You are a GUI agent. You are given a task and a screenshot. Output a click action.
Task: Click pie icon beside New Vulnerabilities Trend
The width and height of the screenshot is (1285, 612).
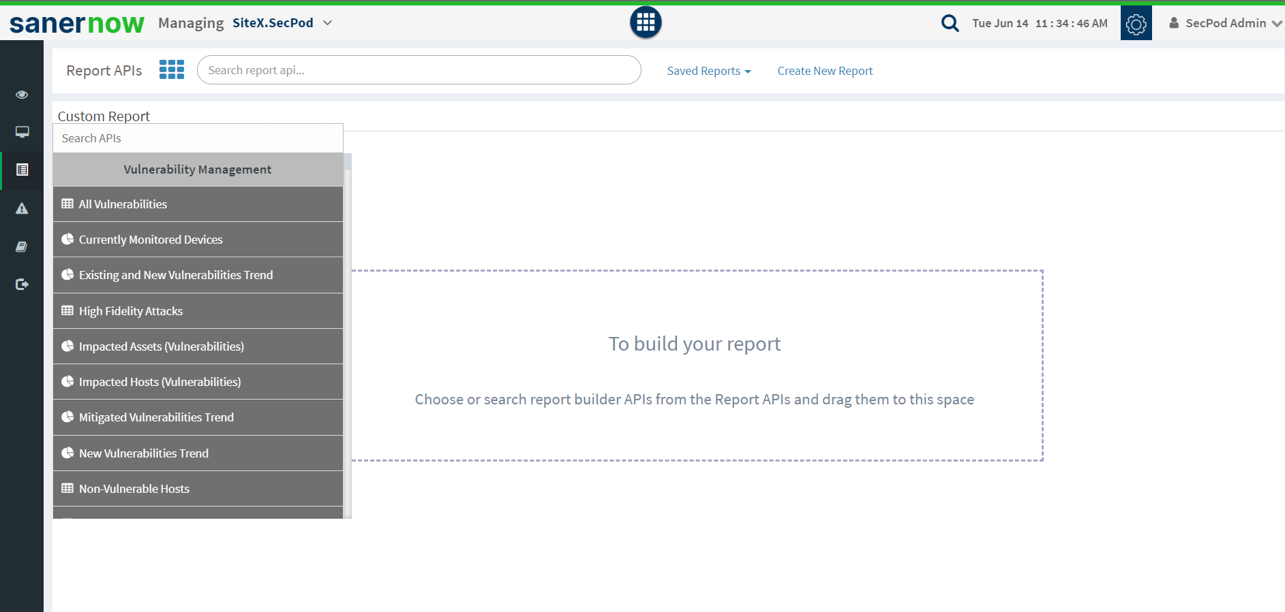coord(67,453)
